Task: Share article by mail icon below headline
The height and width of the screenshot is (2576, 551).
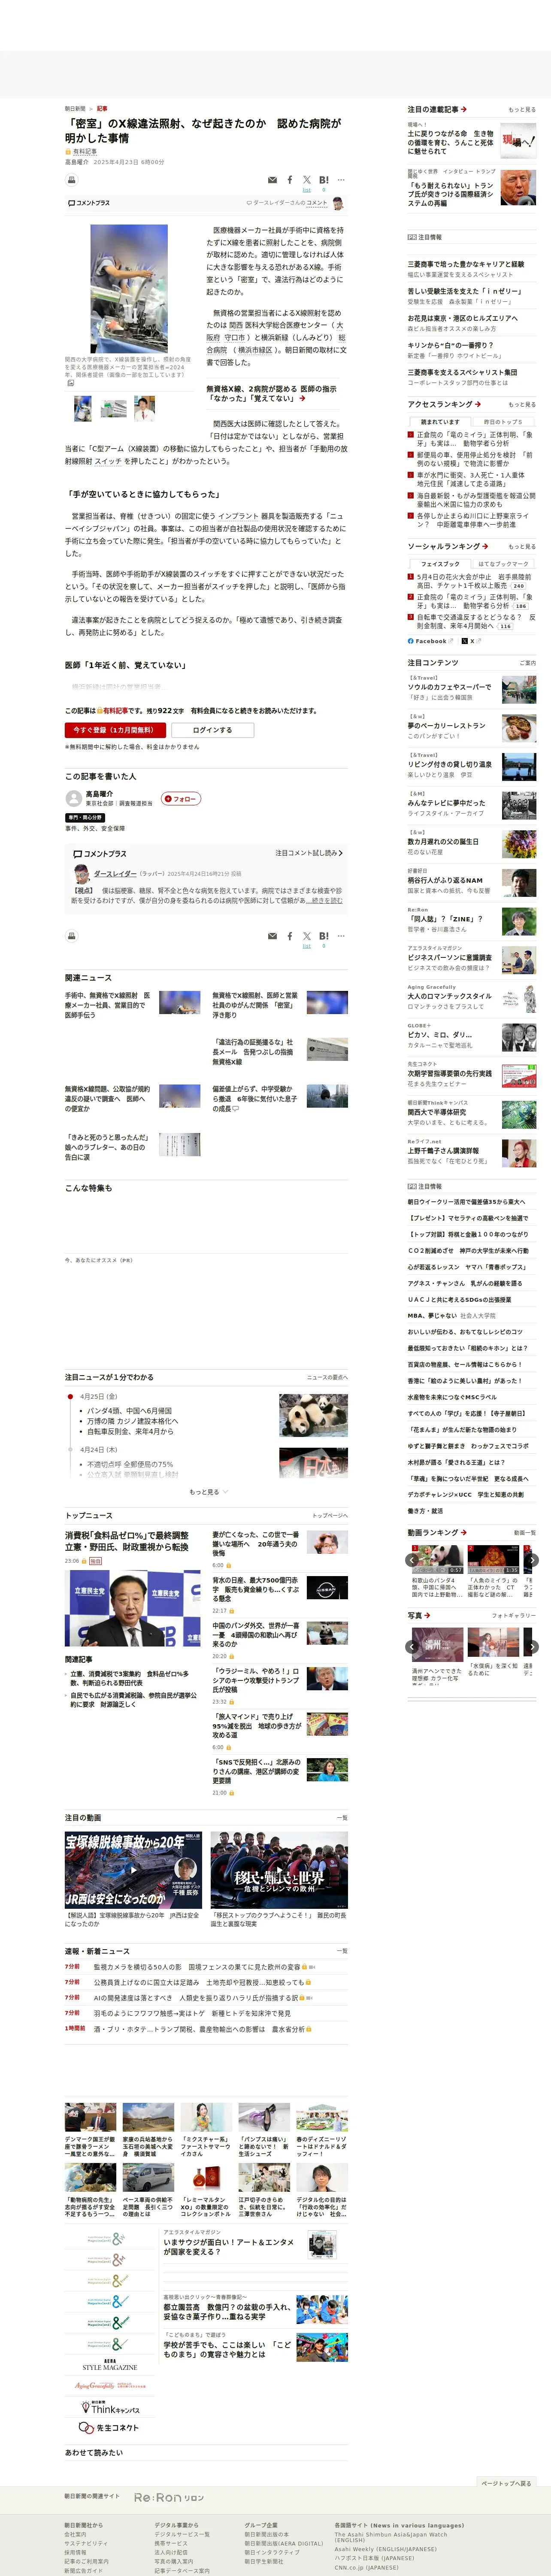Action: pyautogui.click(x=272, y=180)
